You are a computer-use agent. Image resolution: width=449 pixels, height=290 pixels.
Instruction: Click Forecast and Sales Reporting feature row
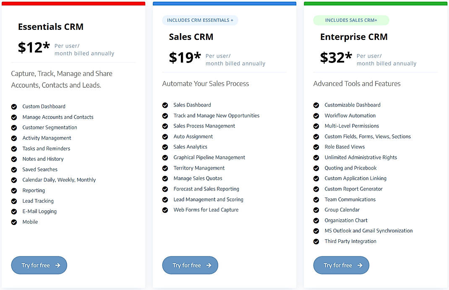(206, 189)
